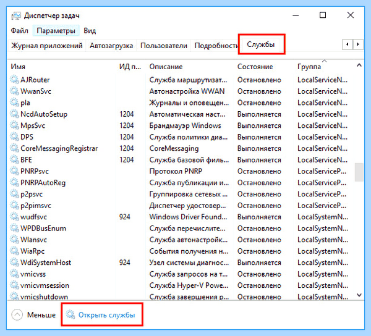Screen dimensions: 371x336
Task: Open the Файл menu
Action: pos(19,31)
